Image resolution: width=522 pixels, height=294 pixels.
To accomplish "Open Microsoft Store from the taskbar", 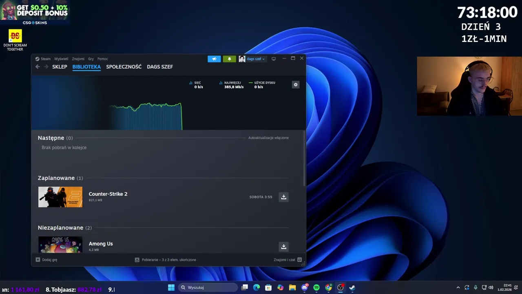I will pyautogui.click(x=268, y=287).
